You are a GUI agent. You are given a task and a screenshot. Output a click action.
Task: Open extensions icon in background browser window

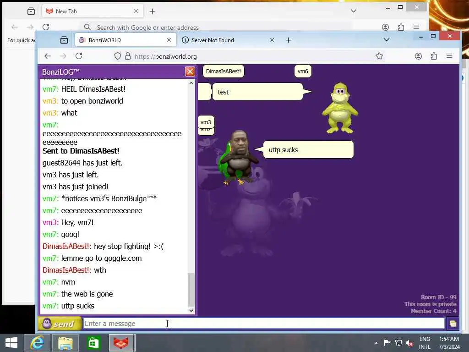pos(401,27)
